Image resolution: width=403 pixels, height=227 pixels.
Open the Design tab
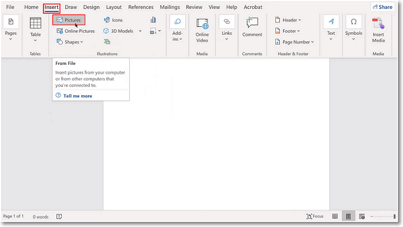coord(91,7)
